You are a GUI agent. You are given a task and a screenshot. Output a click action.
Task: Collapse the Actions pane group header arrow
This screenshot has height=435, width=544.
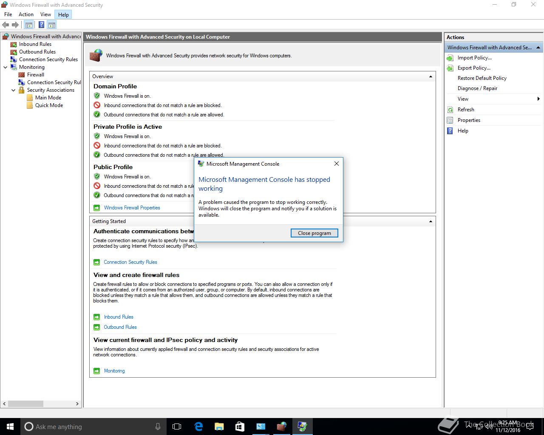pyautogui.click(x=538, y=48)
